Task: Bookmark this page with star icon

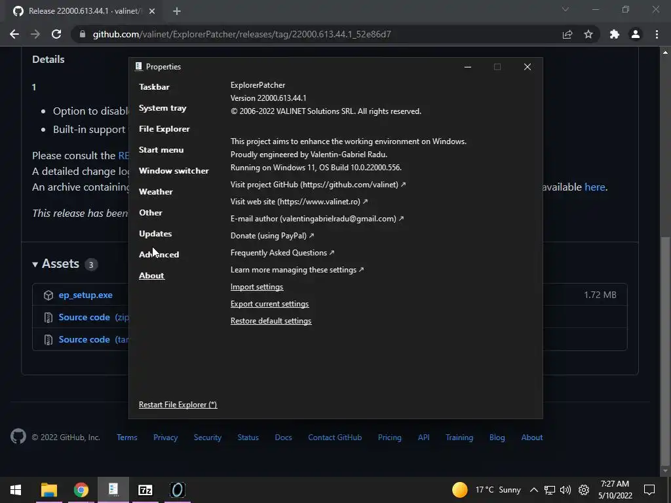Action: pyautogui.click(x=588, y=34)
